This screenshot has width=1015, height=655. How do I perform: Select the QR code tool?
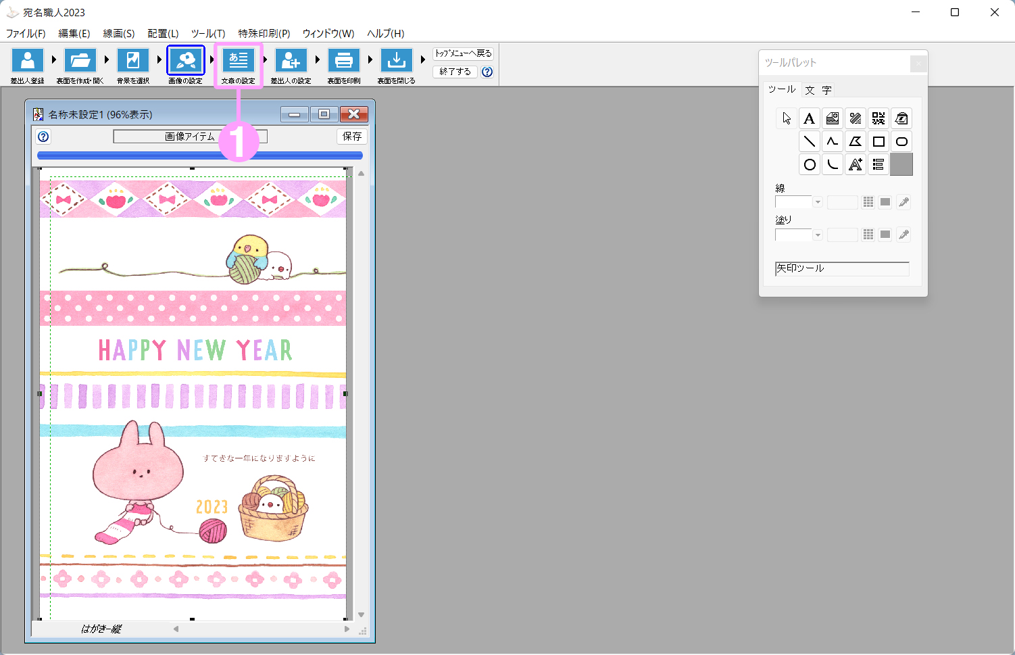pyautogui.click(x=878, y=119)
